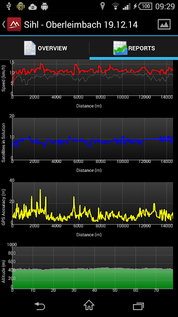This screenshot has width=178, height=317.
Task: Tap the red mountain app icon
Action: 14,24
